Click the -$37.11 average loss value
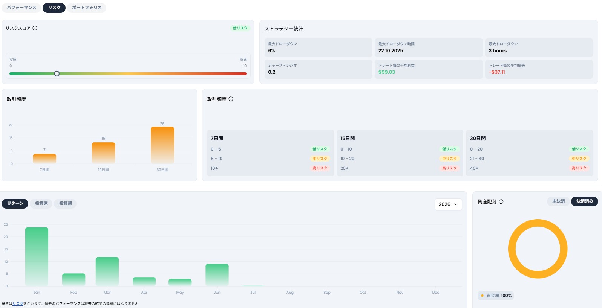The image size is (602, 308). (x=497, y=72)
